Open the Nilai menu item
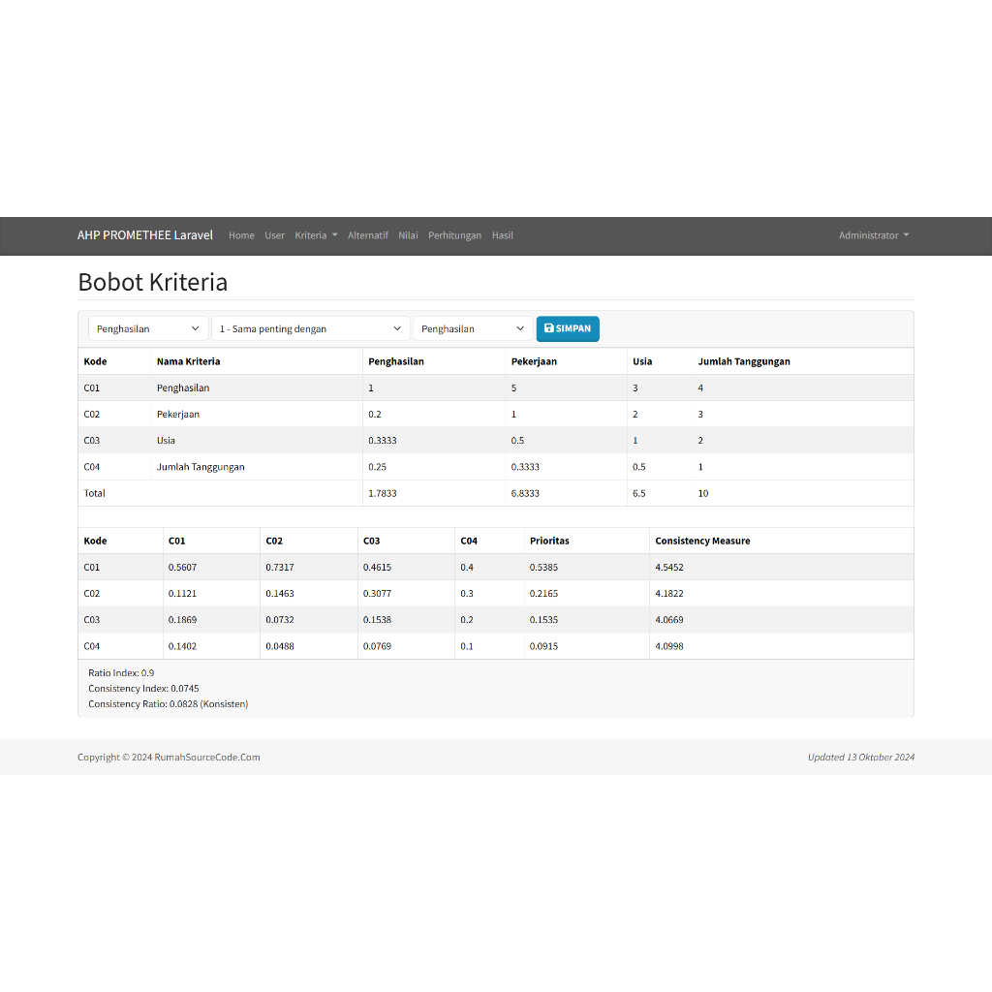Viewport: 992px width, 992px height. click(x=408, y=235)
